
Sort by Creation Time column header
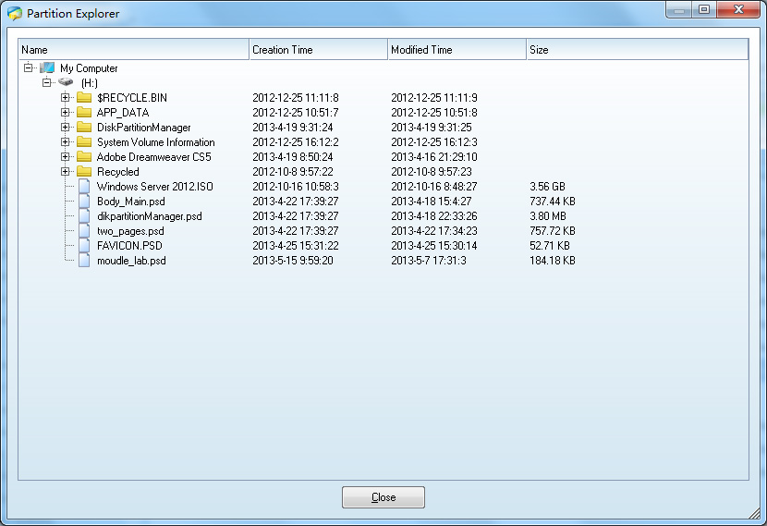(318, 50)
